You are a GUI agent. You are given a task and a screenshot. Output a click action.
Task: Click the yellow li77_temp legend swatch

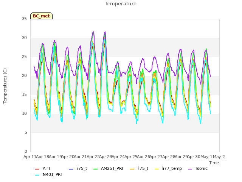point(157,169)
